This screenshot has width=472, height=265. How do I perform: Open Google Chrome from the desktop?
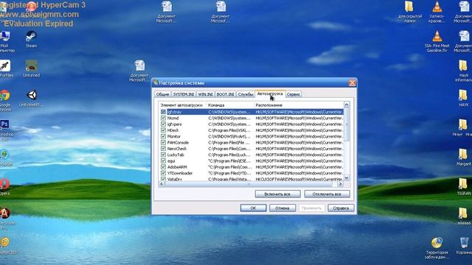click(x=4, y=100)
